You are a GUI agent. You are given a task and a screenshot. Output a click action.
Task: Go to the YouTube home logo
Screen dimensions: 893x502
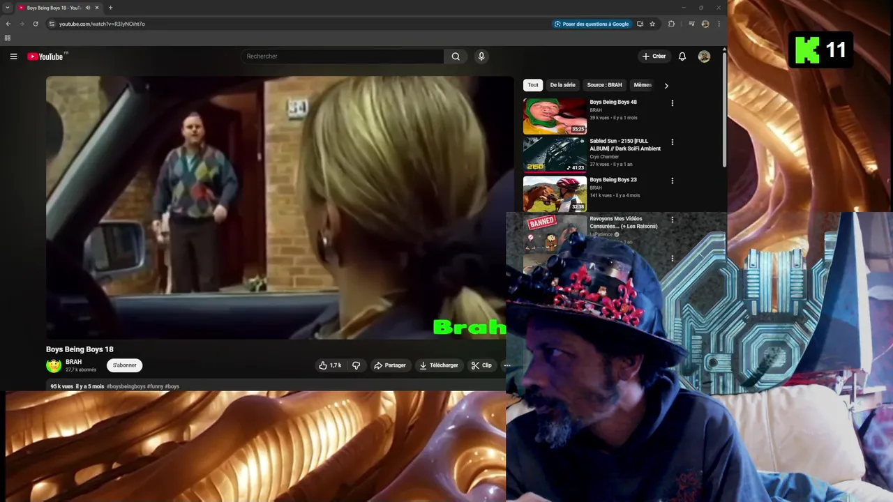coord(45,56)
